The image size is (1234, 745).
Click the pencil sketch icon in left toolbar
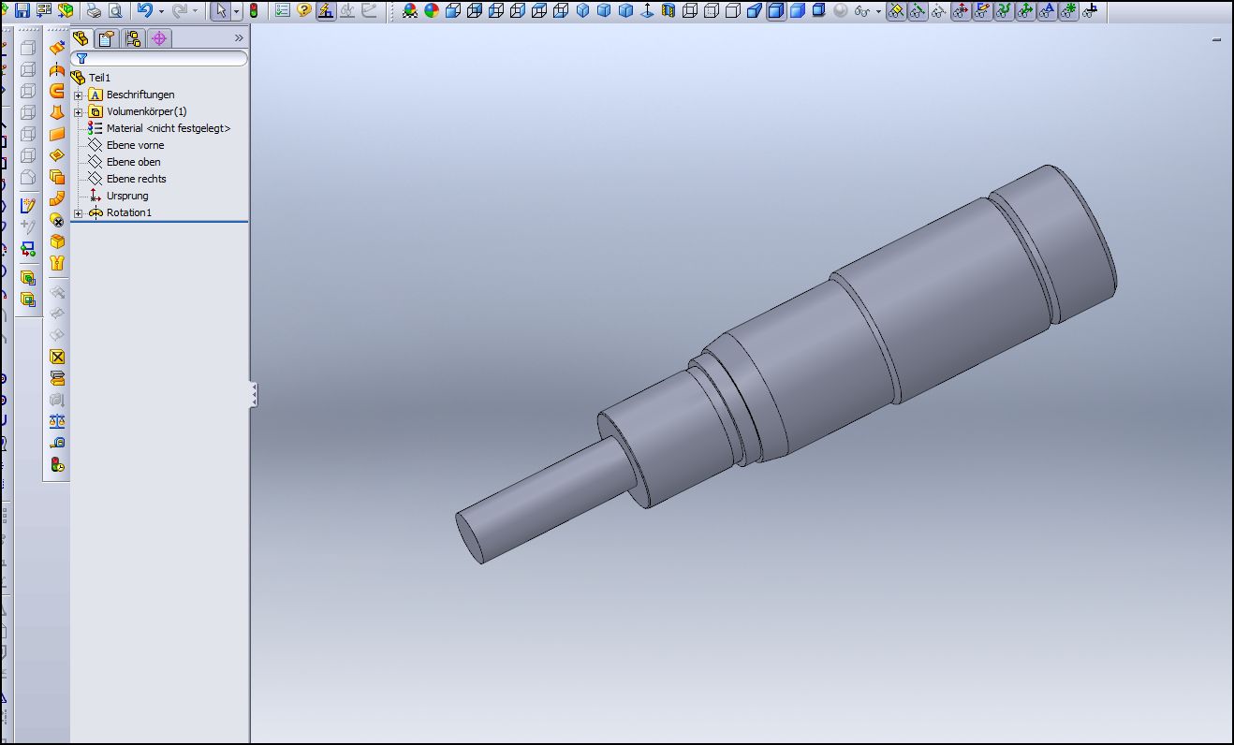coord(28,205)
